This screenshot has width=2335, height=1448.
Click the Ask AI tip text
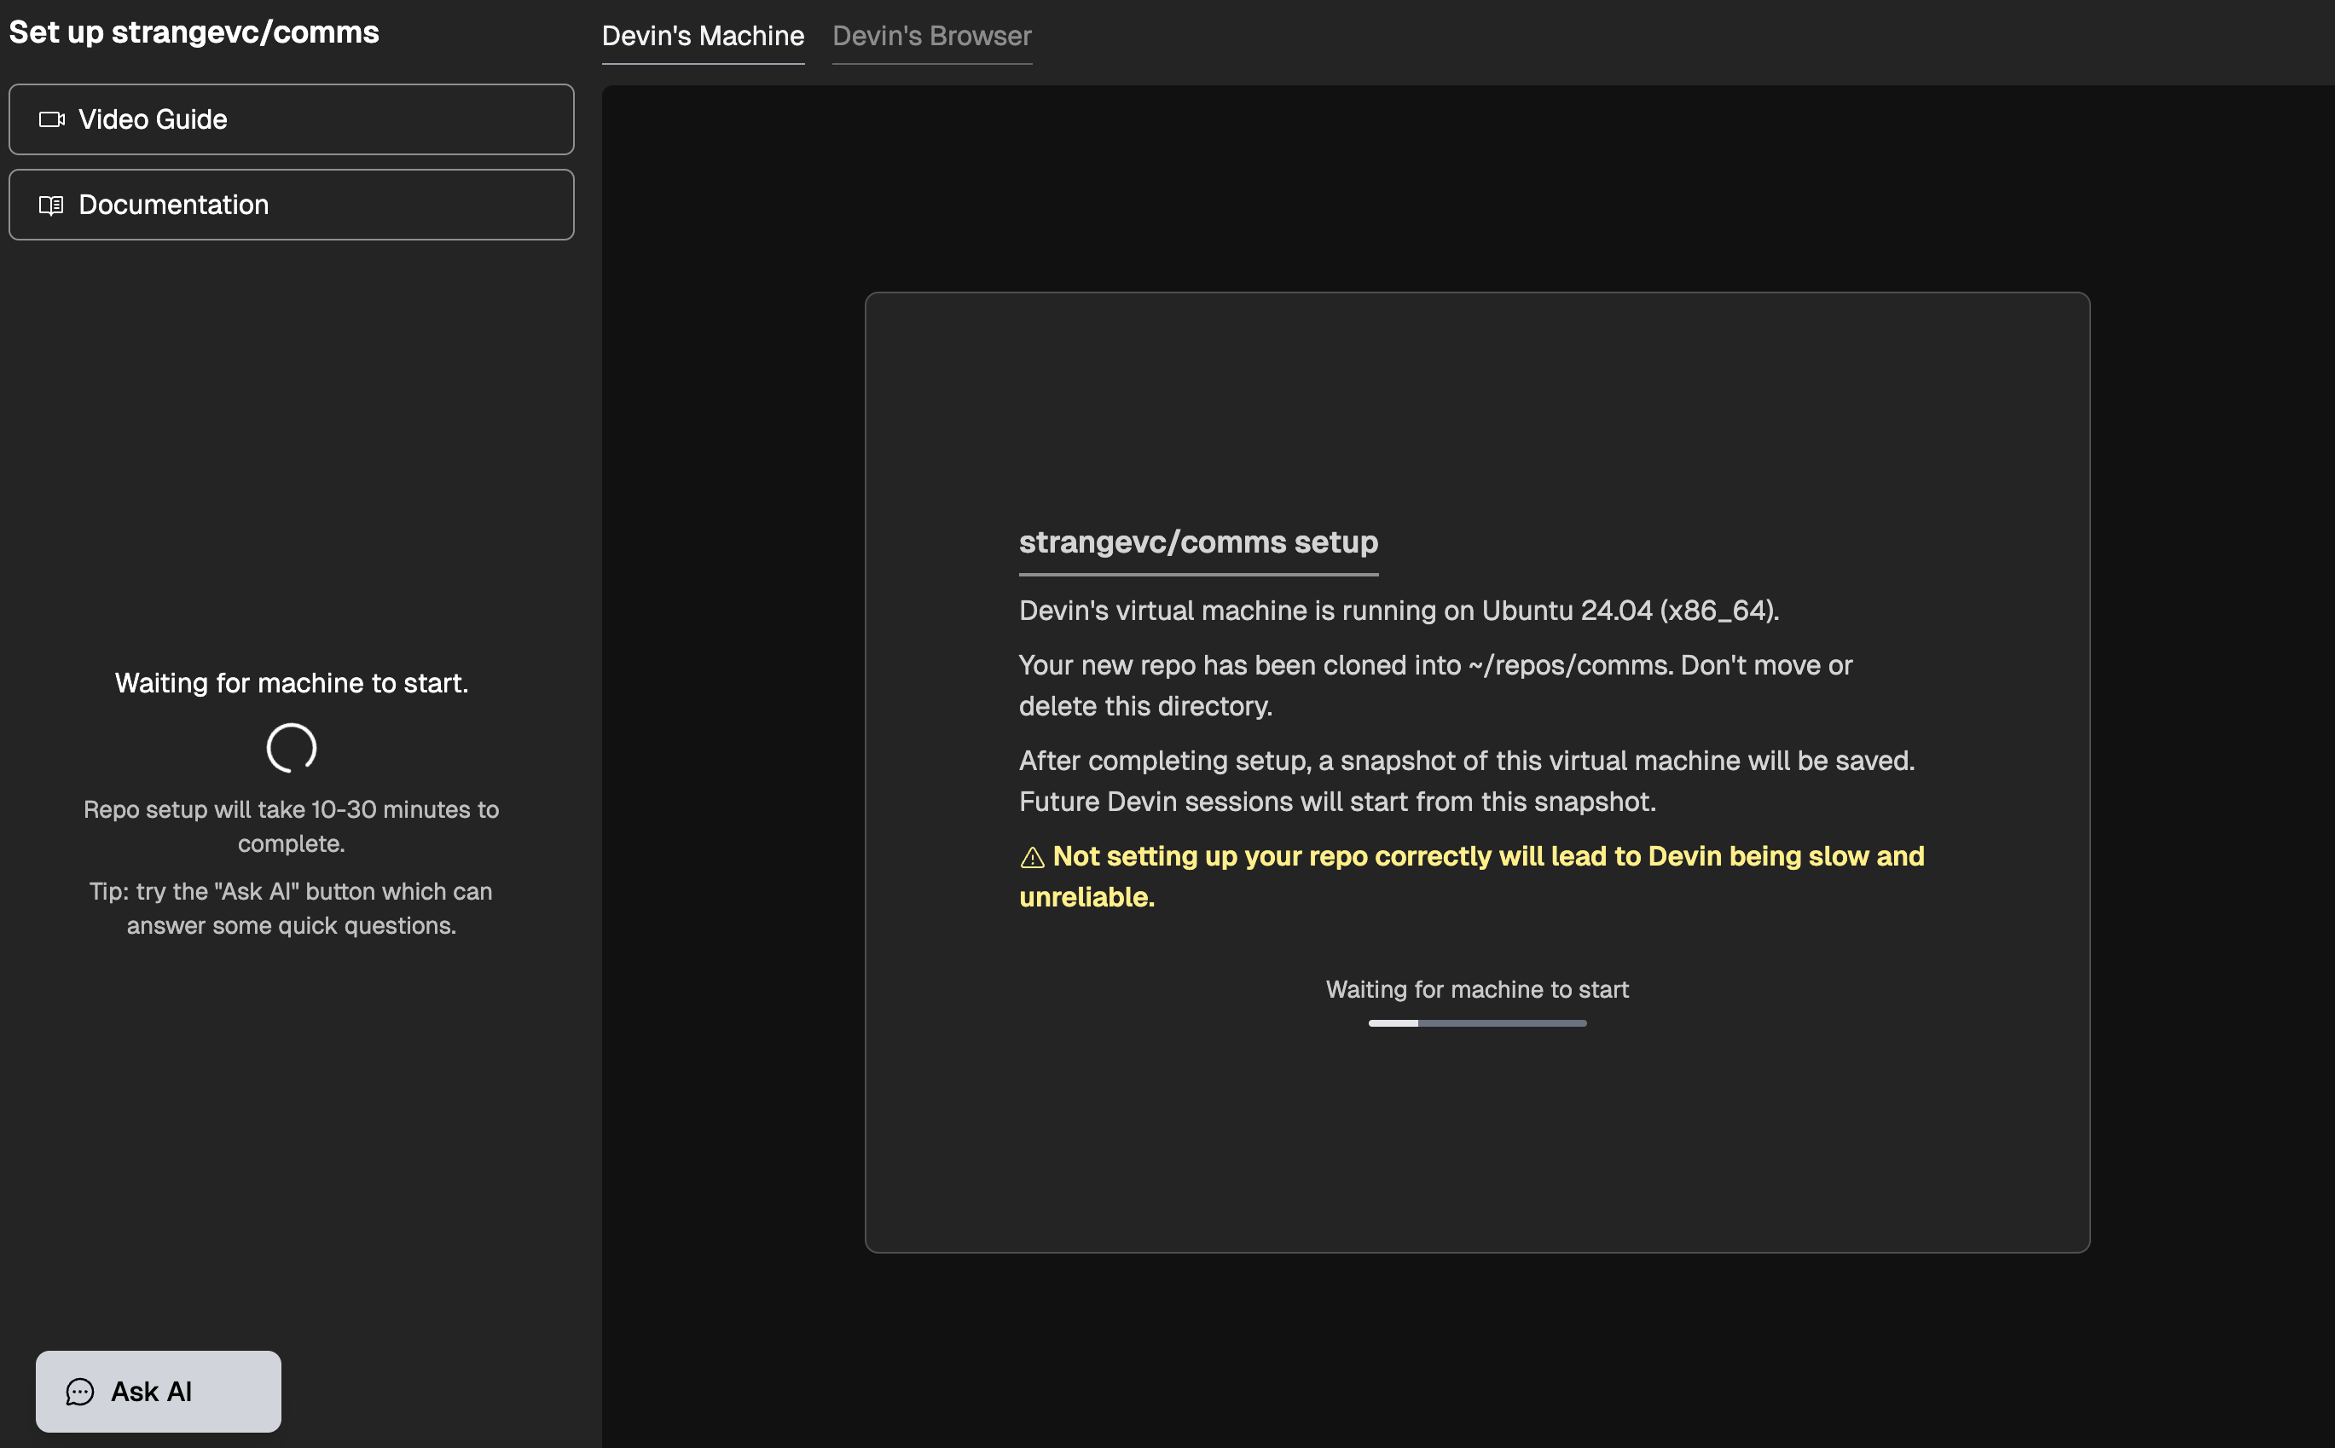(x=291, y=908)
